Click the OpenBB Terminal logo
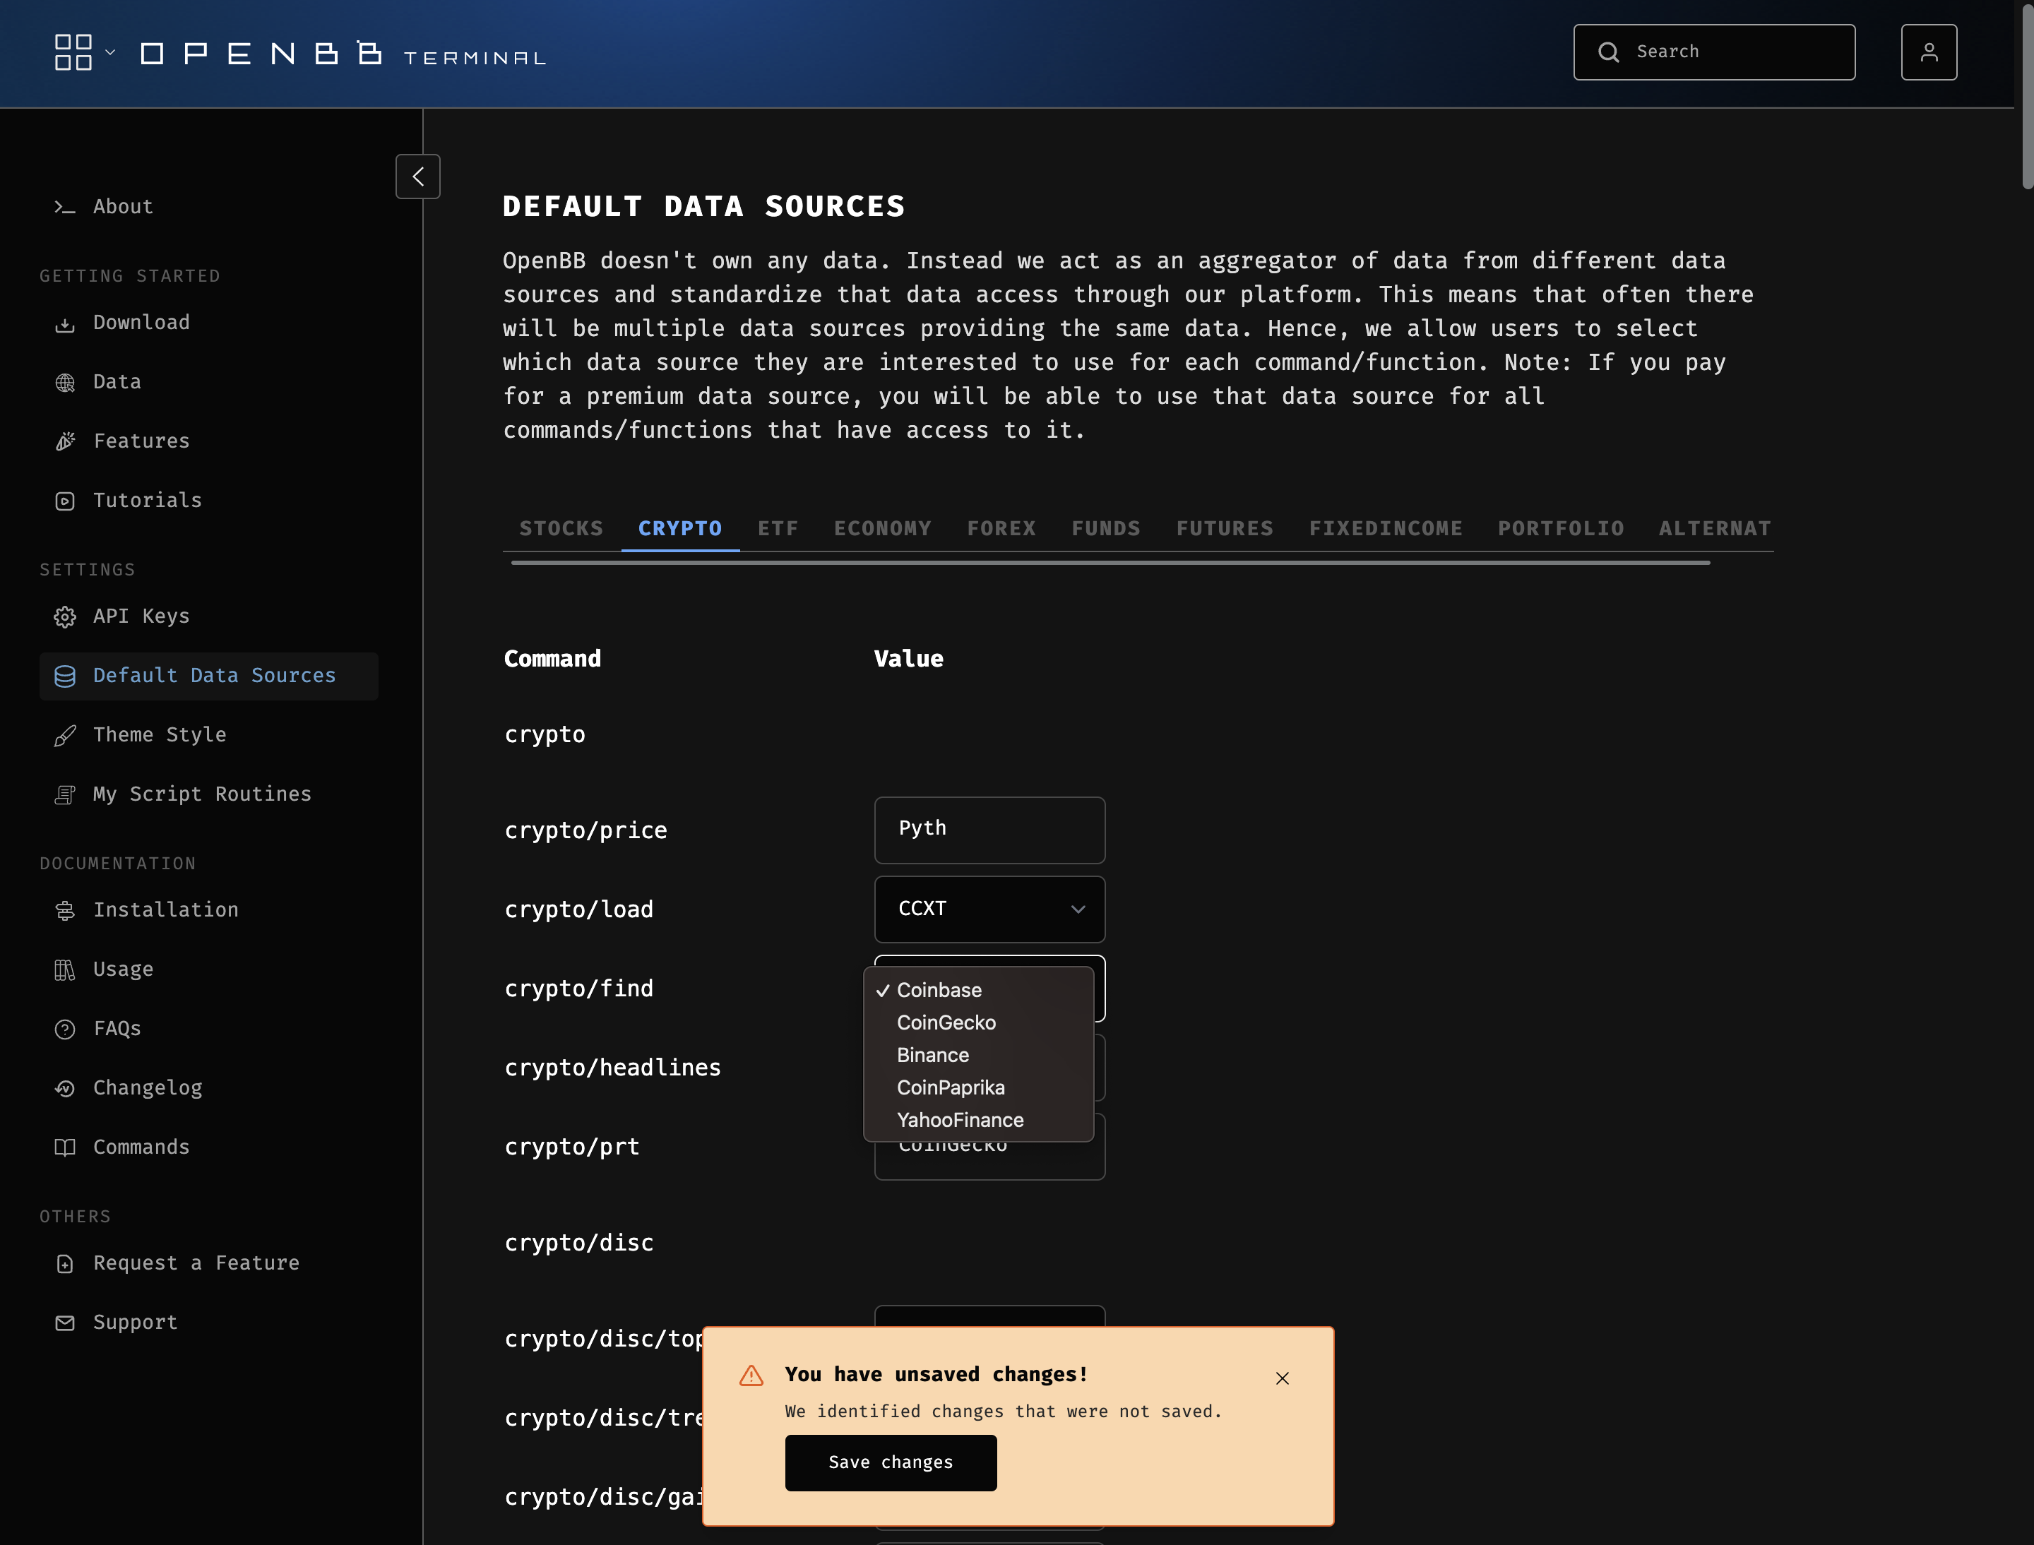Viewport: 2034px width, 1545px height. 343,54
